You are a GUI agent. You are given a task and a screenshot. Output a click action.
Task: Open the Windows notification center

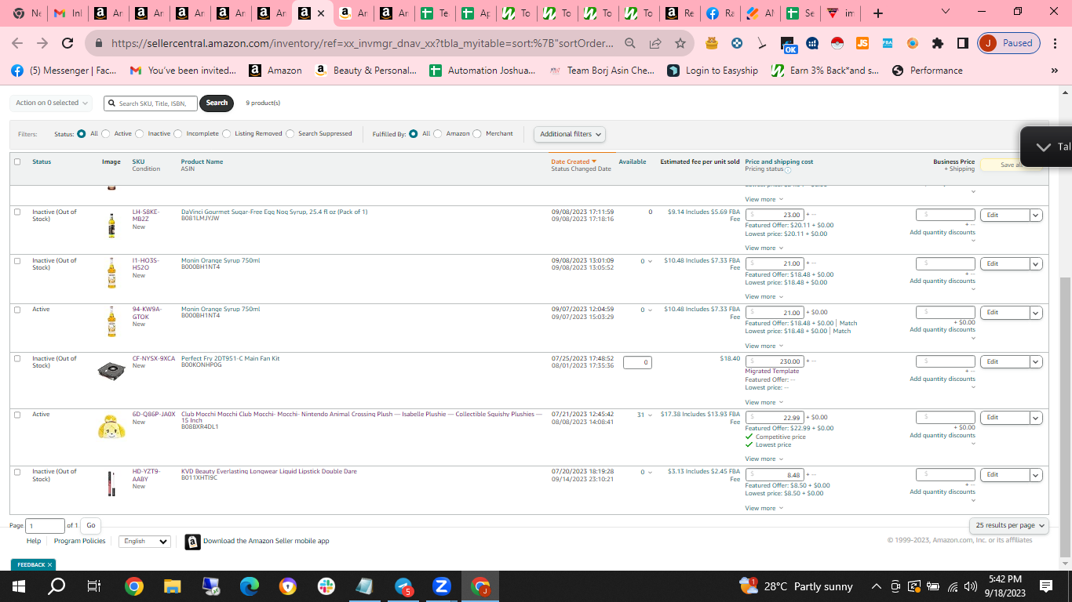1046,586
